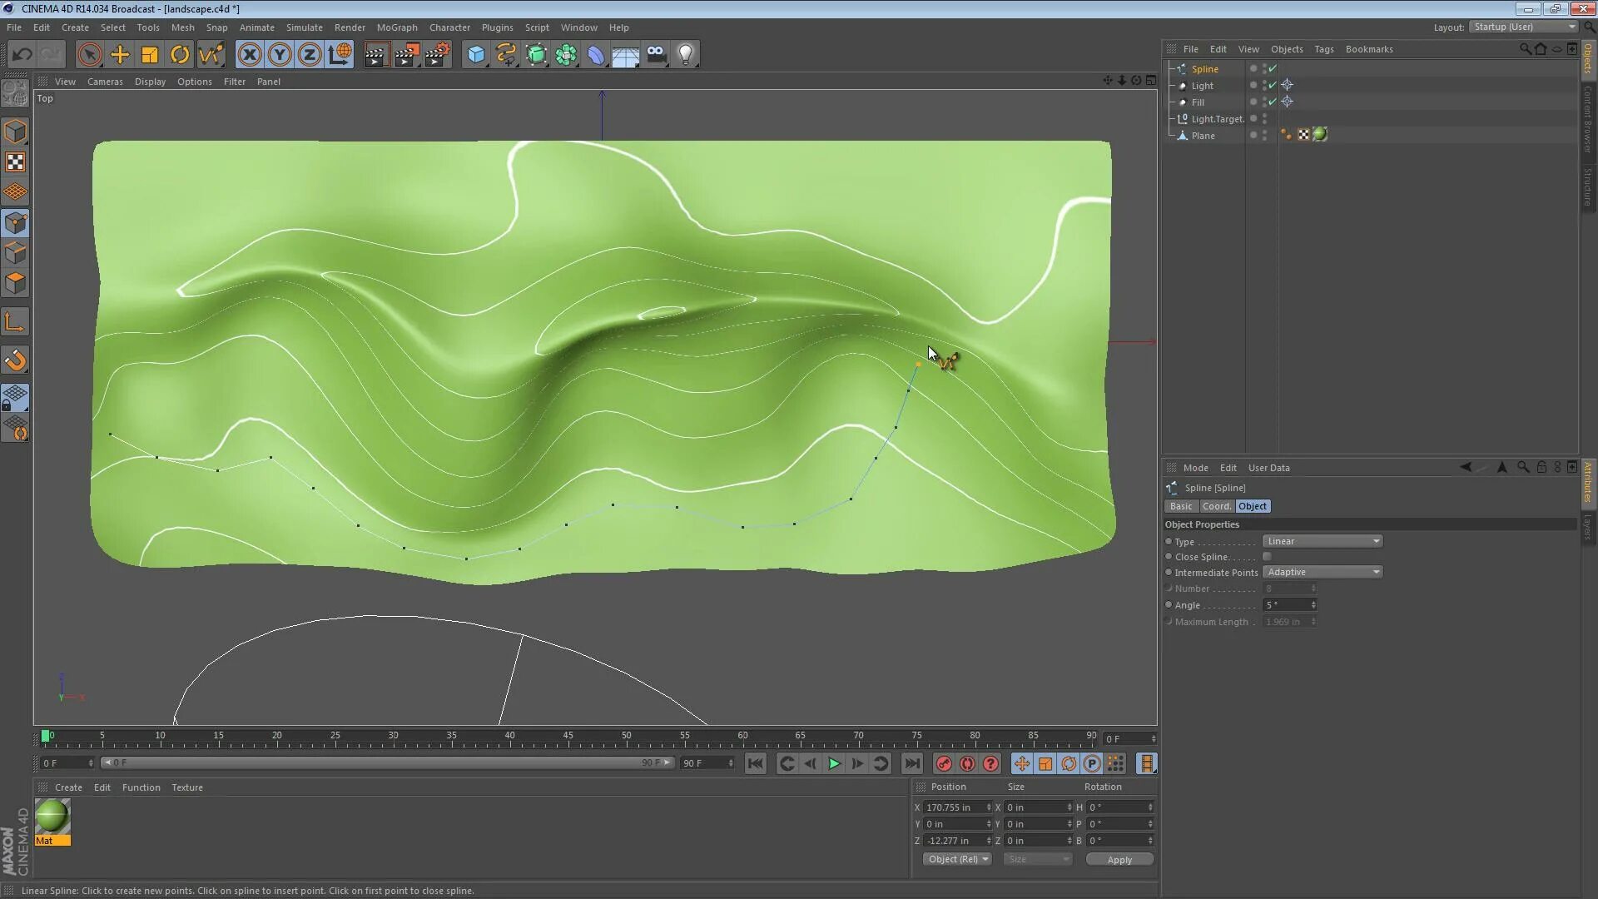Open the Cube primitive object icon
This screenshot has height=899, width=1598.
pyautogui.click(x=476, y=55)
